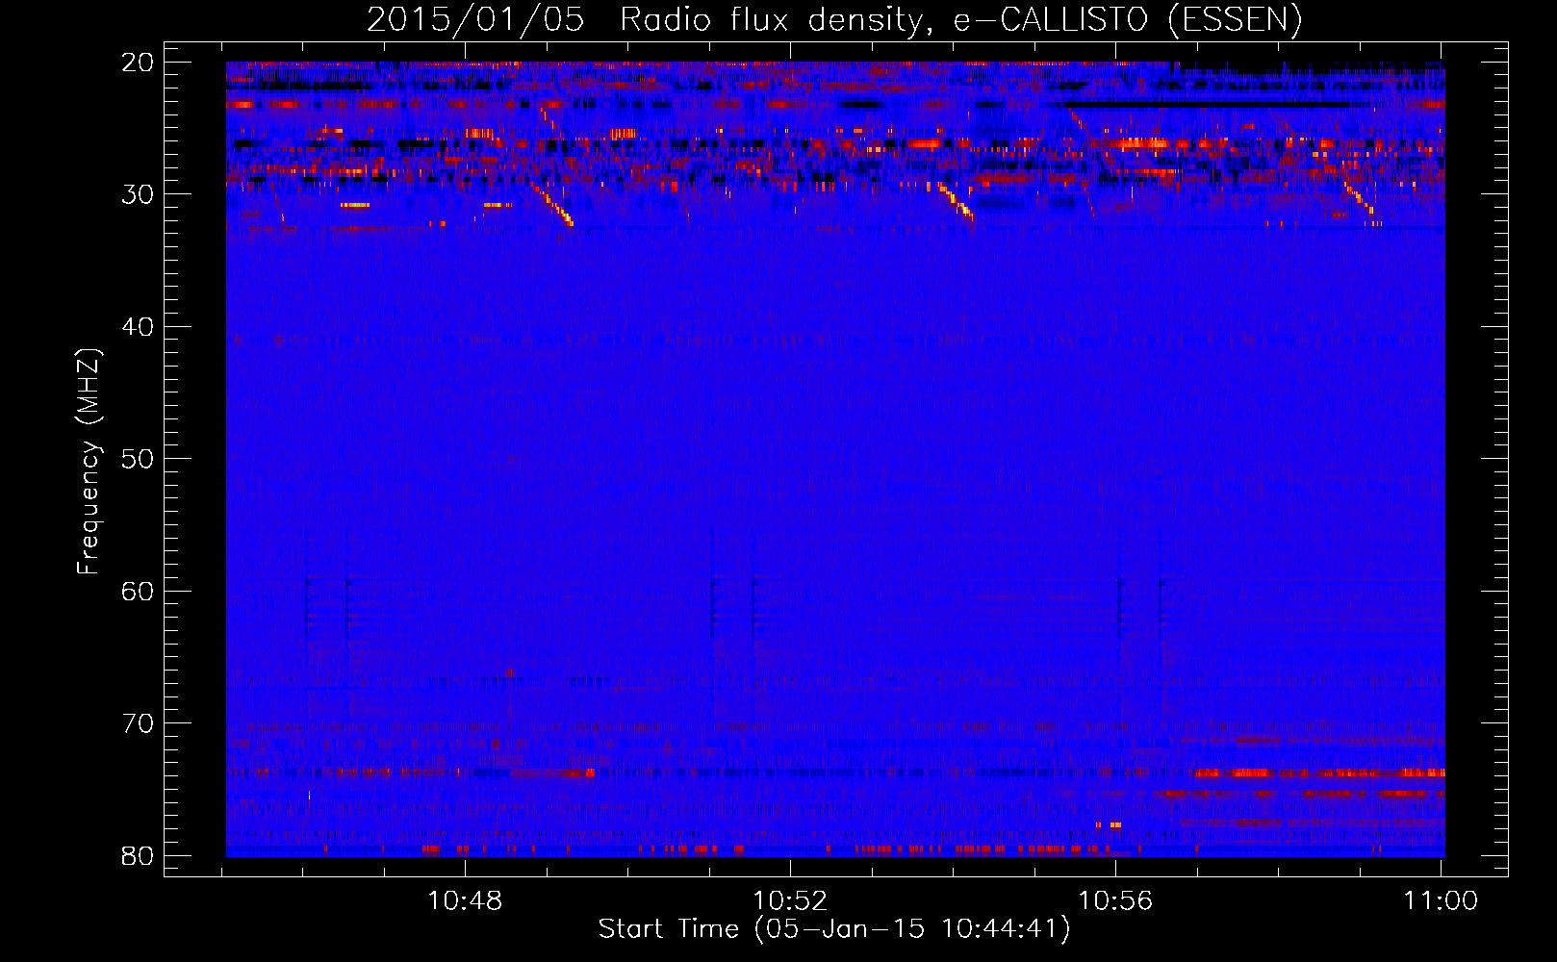Image resolution: width=1557 pixels, height=962 pixels.
Task: Click the "Start Time (05-Jan-15 10:44:41)" axis label
Action: 834,929
